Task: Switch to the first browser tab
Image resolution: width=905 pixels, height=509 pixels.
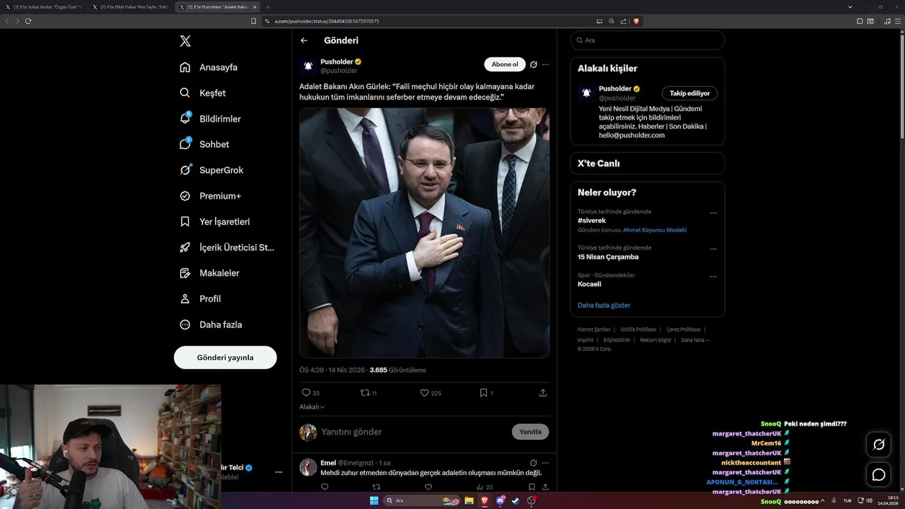Action: pos(45,6)
